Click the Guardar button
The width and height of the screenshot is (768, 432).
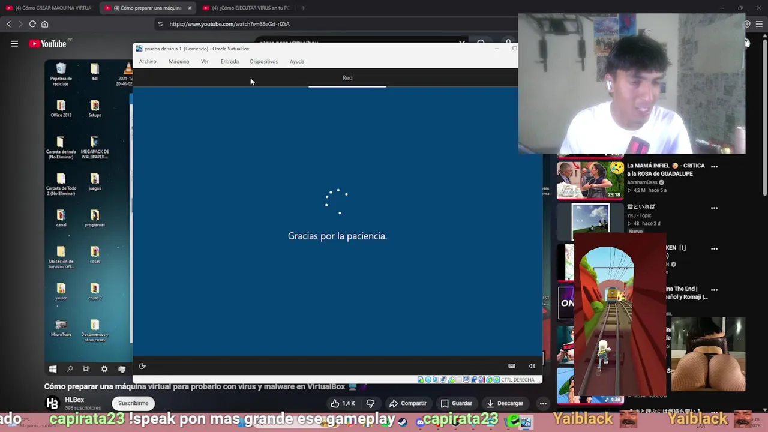tap(456, 403)
